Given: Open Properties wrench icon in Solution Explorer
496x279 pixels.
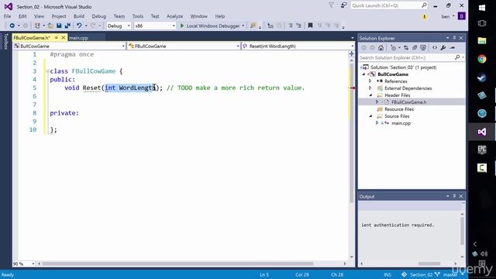Looking at the screenshot, I should coord(443,48).
